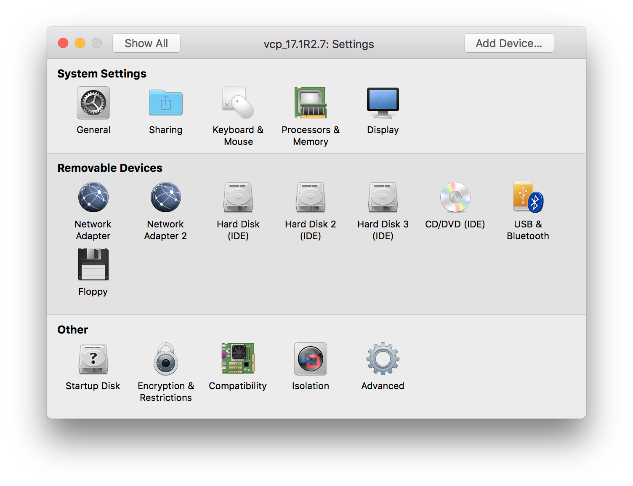Open the Display settings icon
The height and width of the screenshot is (486, 633).
(383, 103)
